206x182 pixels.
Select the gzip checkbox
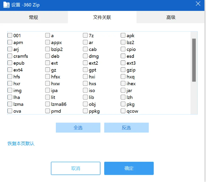click(x=123, y=70)
